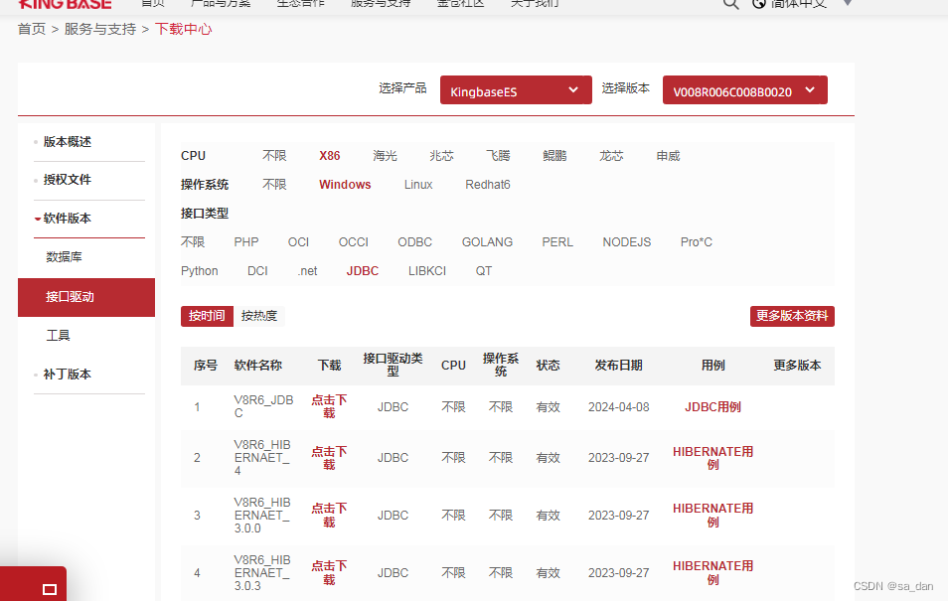
Task: Set CPU filter to 不限
Action: [x=274, y=156]
